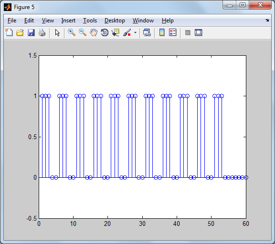
Task: Activate the Zoom In tool
Action: pyautogui.click(x=72, y=32)
